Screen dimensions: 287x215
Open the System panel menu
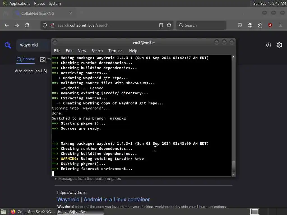(x=55, y=3)
